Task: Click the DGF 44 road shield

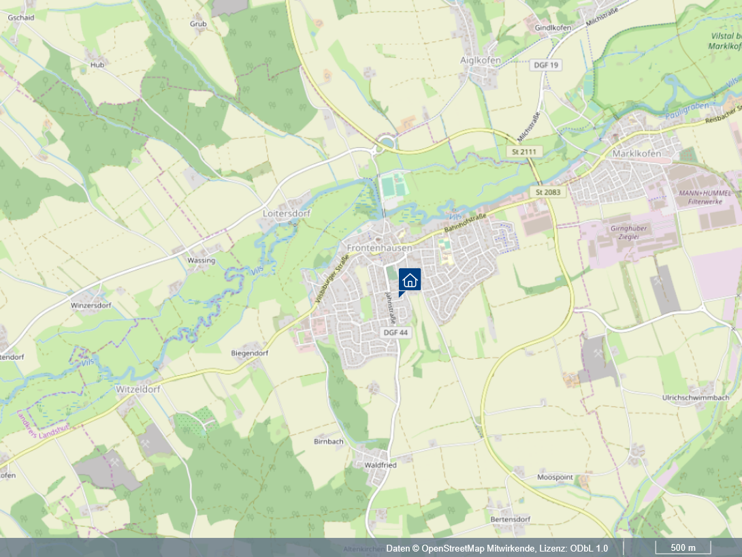Action: [x=396, y=332]
